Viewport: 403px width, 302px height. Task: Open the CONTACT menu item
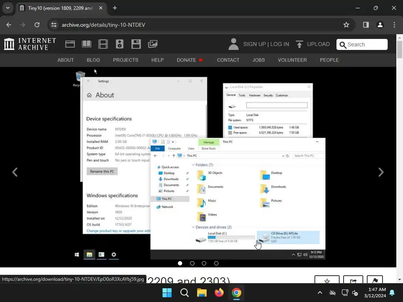point(228,60)
